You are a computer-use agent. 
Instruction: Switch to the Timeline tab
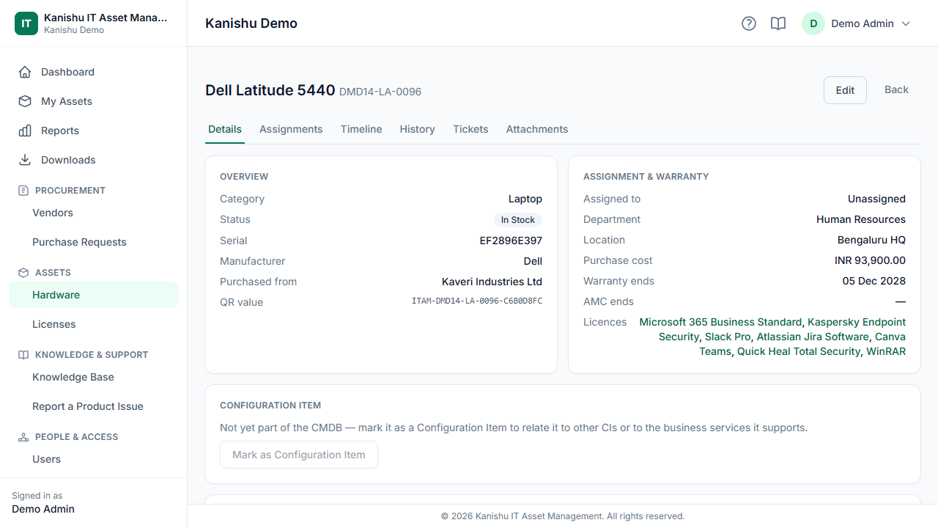click(361, 129)
